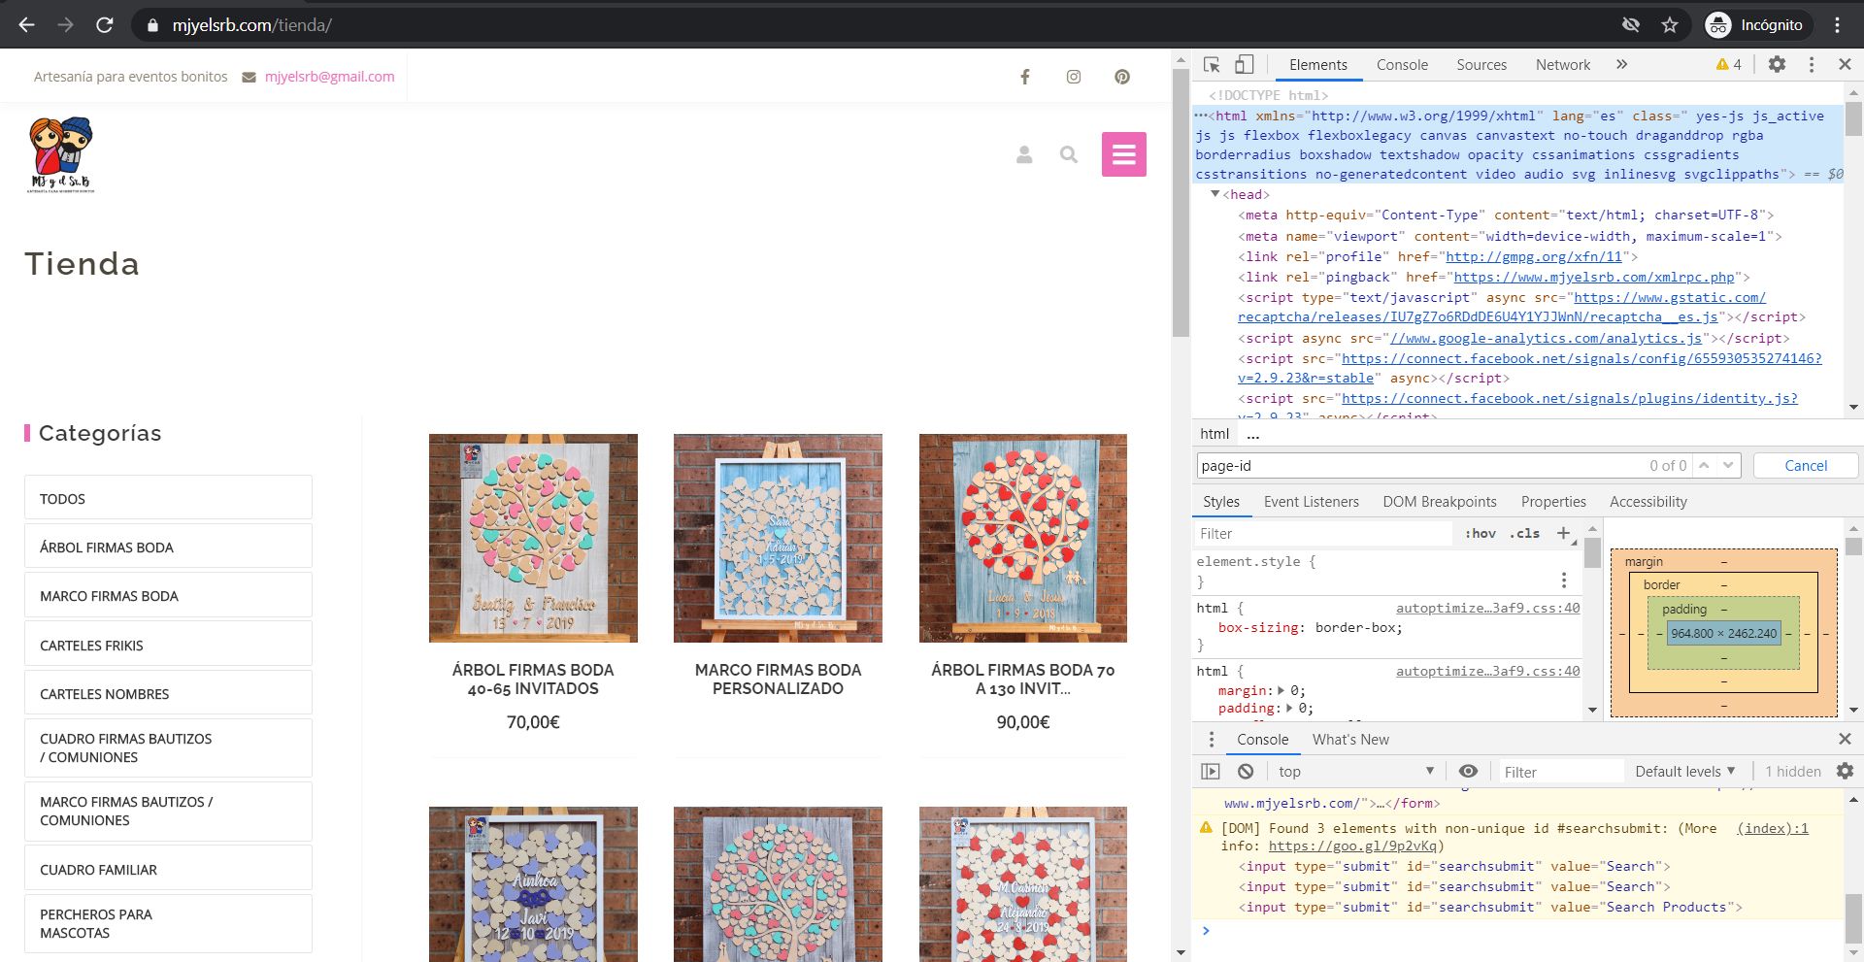
Task: Select the CARTELES FRIKIS category
Action: (168, 646)
